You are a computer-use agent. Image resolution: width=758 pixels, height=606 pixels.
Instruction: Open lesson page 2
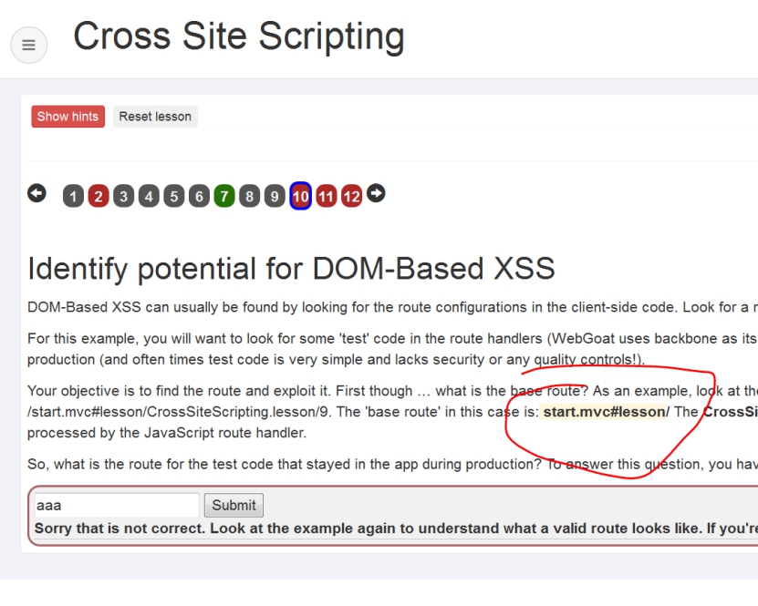99,197
